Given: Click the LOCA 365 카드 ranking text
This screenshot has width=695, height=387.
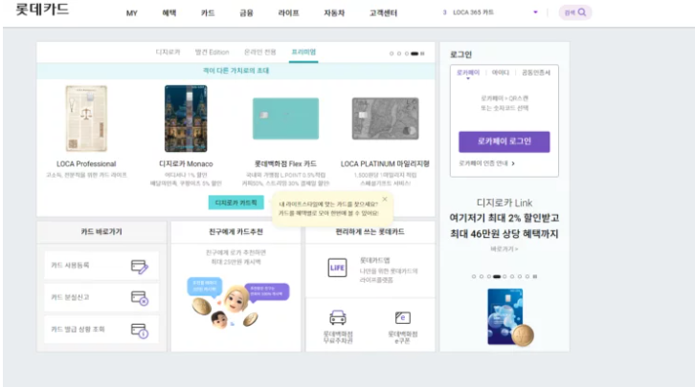Looking at the screenshot, I should [473, 12].
